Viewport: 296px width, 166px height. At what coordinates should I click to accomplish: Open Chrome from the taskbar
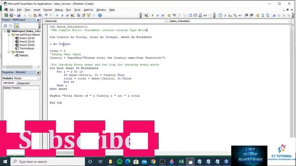(153, 161)
